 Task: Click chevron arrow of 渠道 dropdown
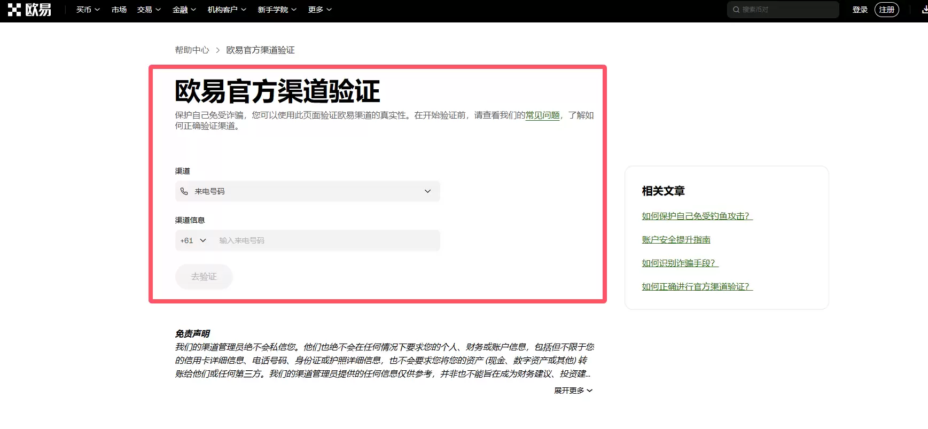(x=427, y=191)
